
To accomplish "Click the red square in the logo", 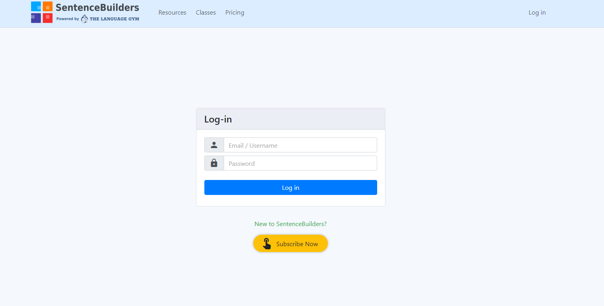I will (48, 18).
